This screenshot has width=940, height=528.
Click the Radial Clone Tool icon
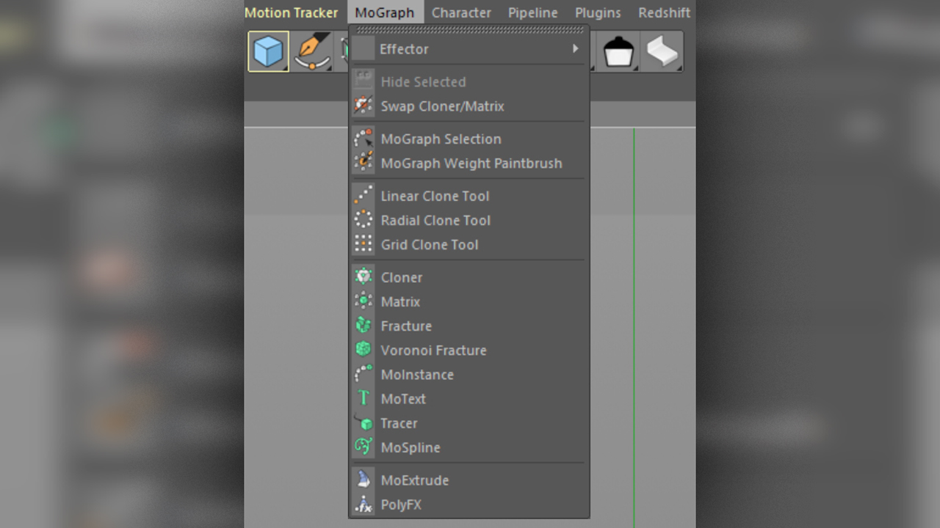coord(364,220)
